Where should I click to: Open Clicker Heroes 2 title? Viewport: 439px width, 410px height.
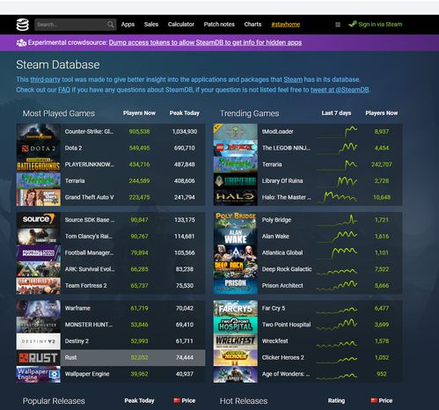click(x=282, y=358)
